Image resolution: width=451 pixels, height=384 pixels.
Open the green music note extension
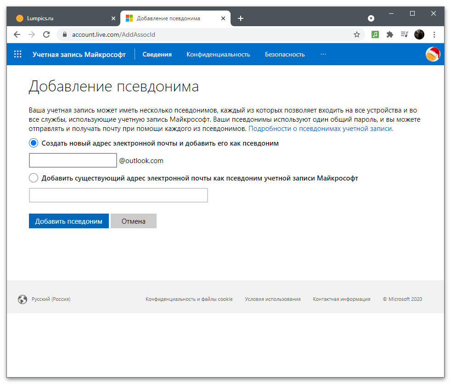tap(375, 34)
